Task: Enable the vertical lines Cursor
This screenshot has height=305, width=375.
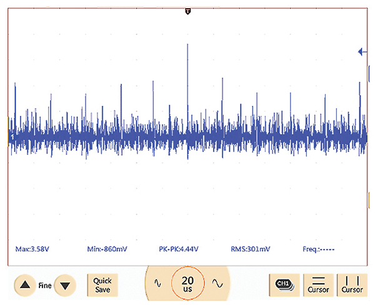Action: (352, 285)
